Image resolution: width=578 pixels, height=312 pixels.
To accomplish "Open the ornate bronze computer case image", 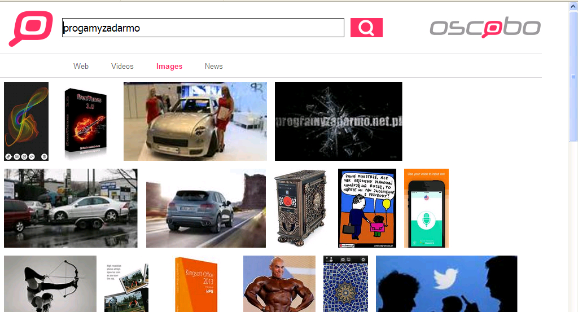I will pyautogui.click(x=300, y=208).
